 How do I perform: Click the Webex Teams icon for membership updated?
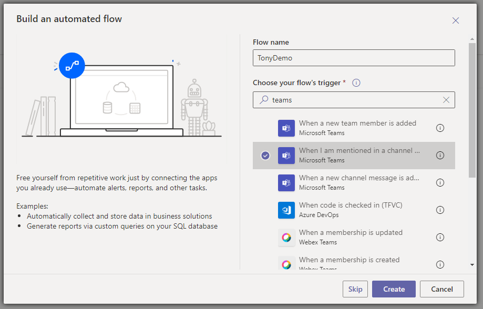[x=286, y=238]
